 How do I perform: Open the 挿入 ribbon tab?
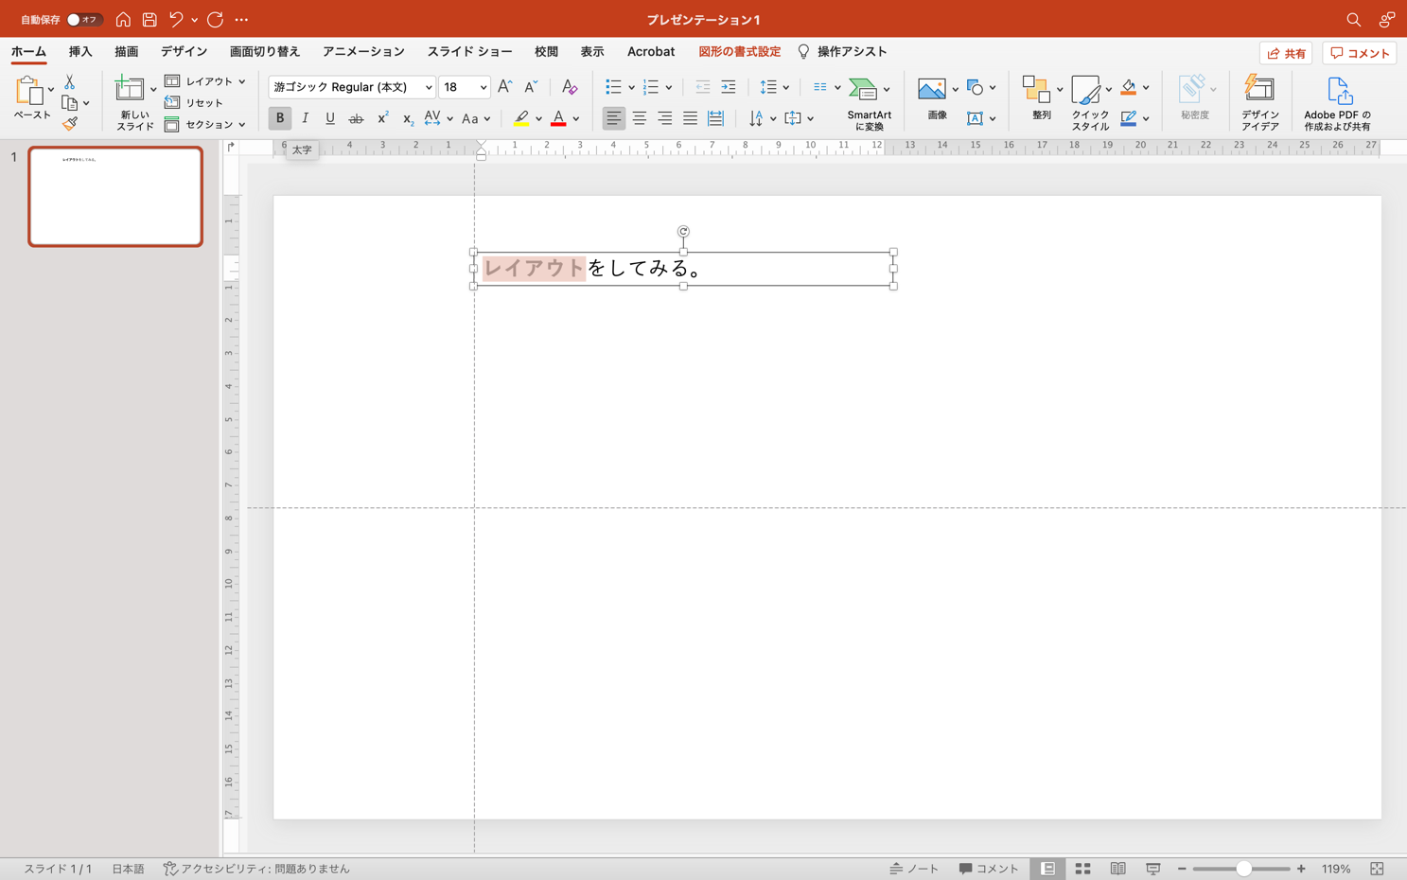80,52
